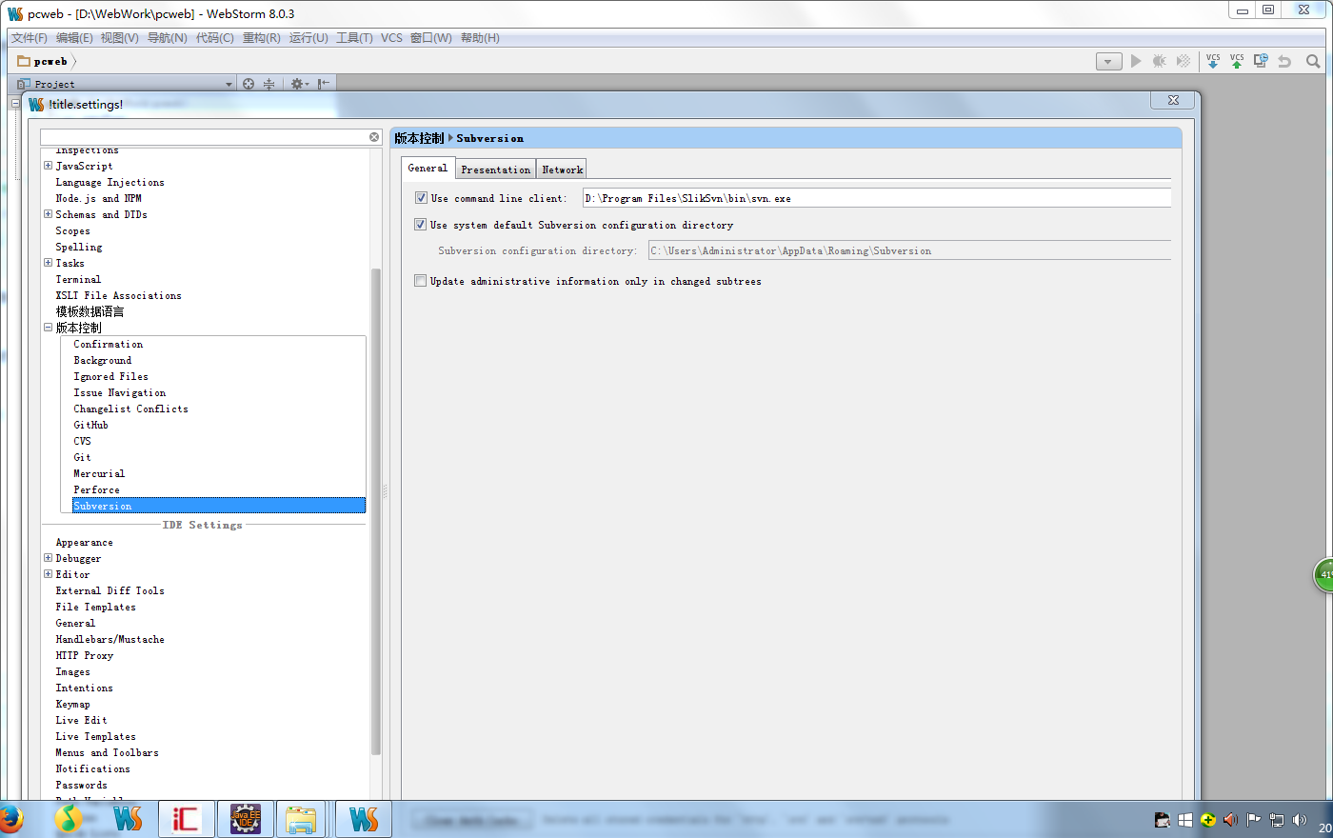This screenshot has width=1333, height=838.
Task: Open the VCS menu
Action: [391, 38]
